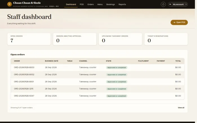Image resolution: width=197 pixels, height=123 pixels.
Task: Switch to the Orders page
Action: [90, 4]
